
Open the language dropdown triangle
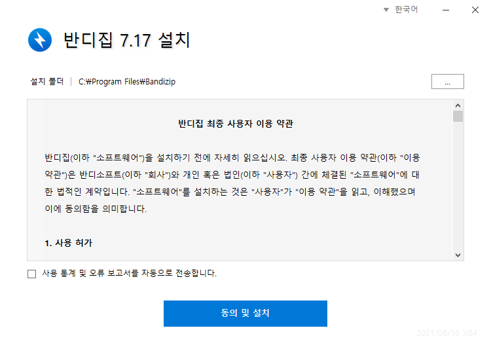pos(386,10)
